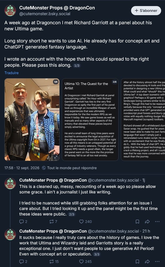Like the 3/3 post with 245 likes
Screen dimensions: 165x267
(x=86, y=261)
